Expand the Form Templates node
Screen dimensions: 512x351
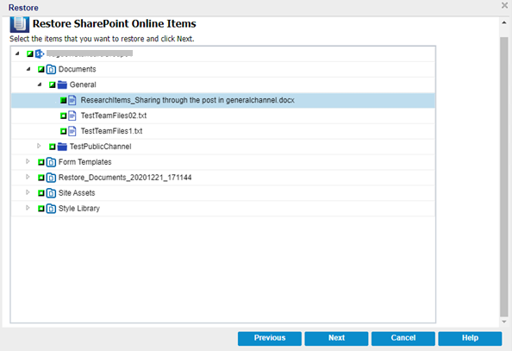[28, 161]
